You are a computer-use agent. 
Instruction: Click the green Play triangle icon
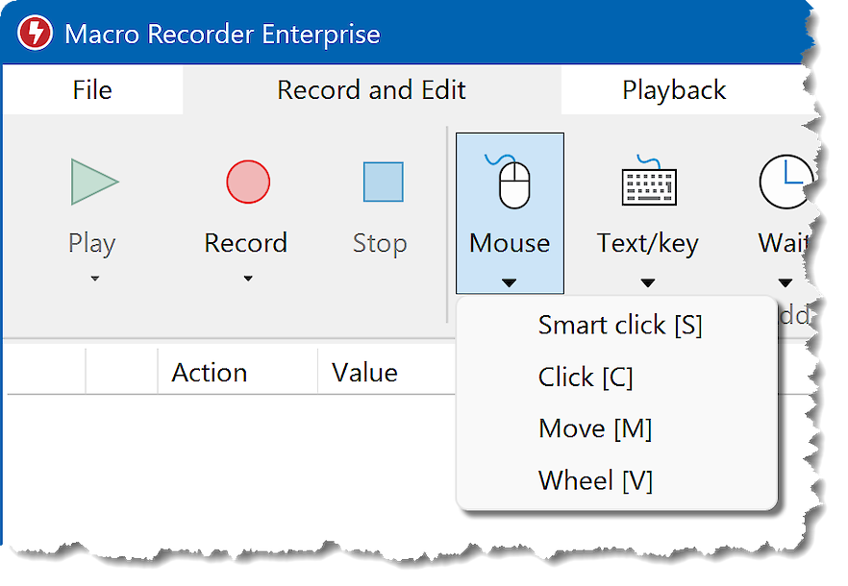pos(94,182)
